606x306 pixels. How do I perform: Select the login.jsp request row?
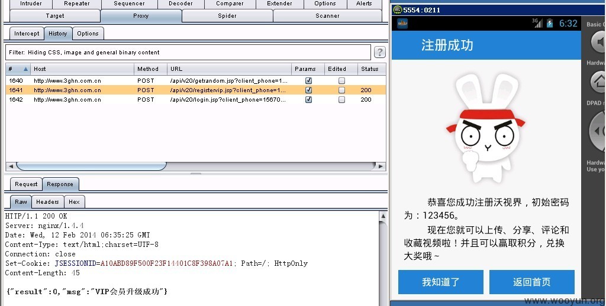[x=196, y=100]
